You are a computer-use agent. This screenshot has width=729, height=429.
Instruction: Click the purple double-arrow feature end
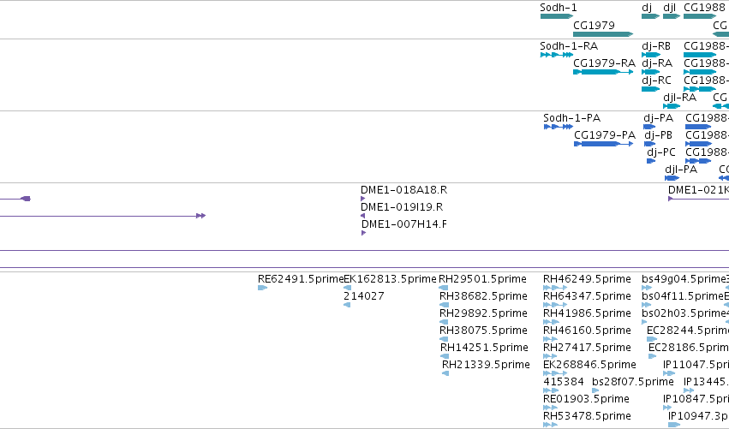coord(200,216)
